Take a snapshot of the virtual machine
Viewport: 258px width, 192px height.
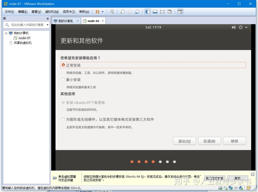(x=123, y=12)
